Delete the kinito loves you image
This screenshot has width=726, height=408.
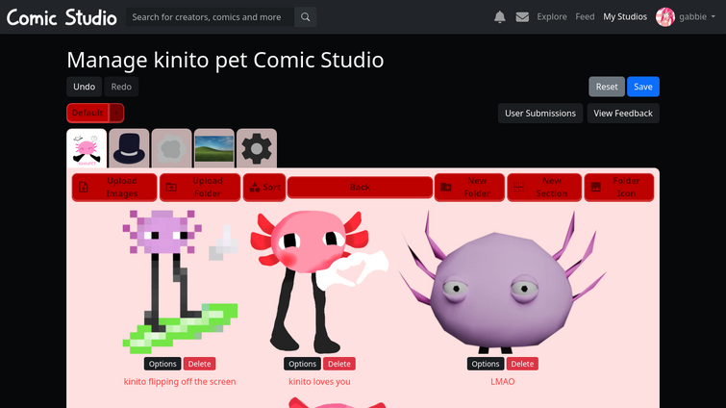[x=339, y=364]
